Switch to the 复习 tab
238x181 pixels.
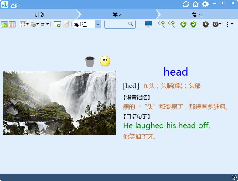(197, 15)
